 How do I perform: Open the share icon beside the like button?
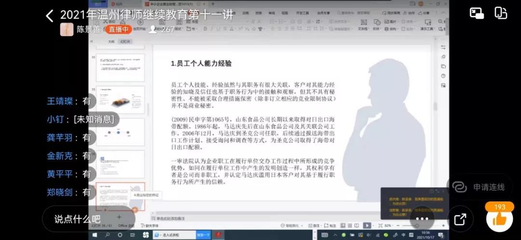click(460, 219)
